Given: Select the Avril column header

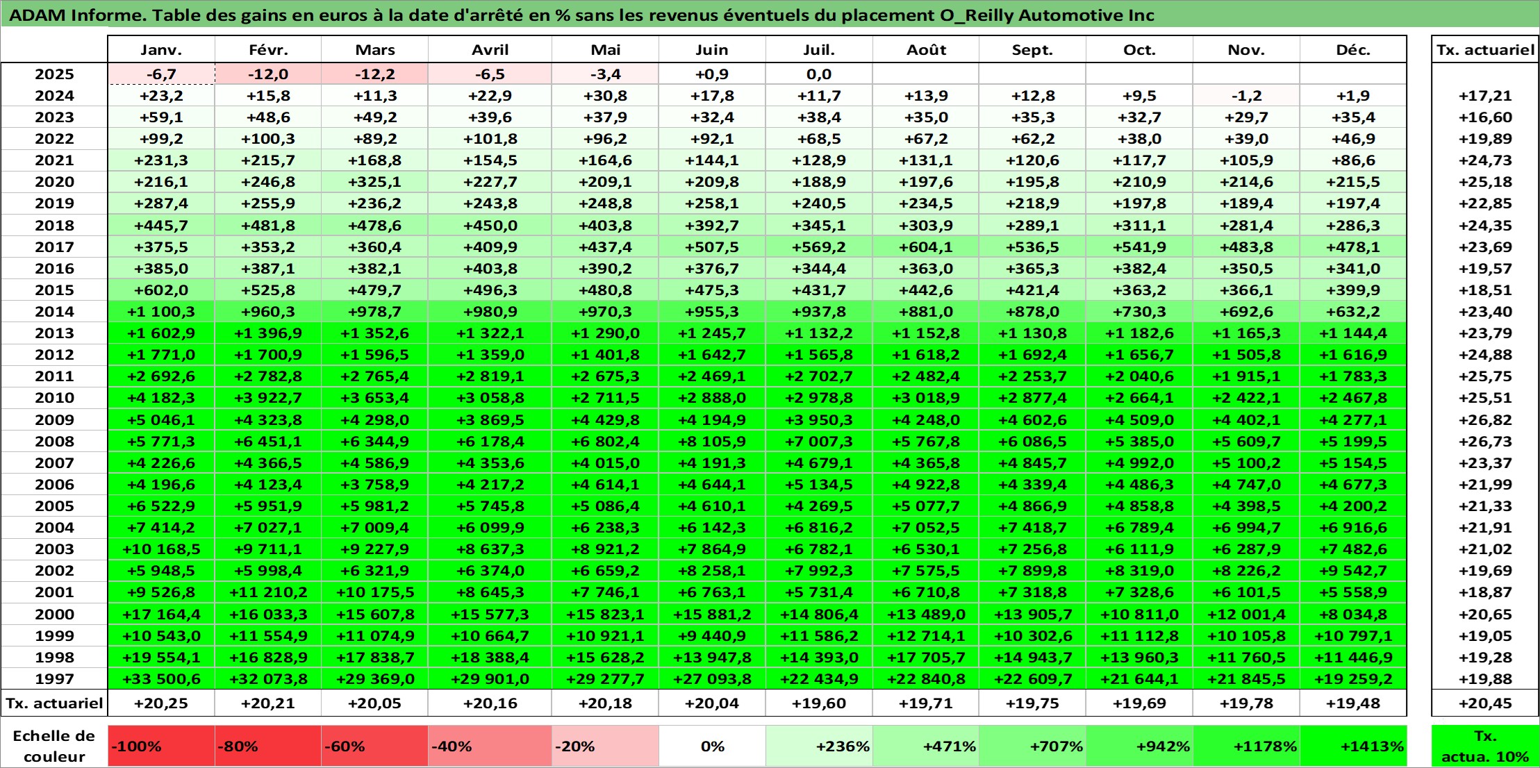Looking at the screenshot, I should tap(490, 49).
